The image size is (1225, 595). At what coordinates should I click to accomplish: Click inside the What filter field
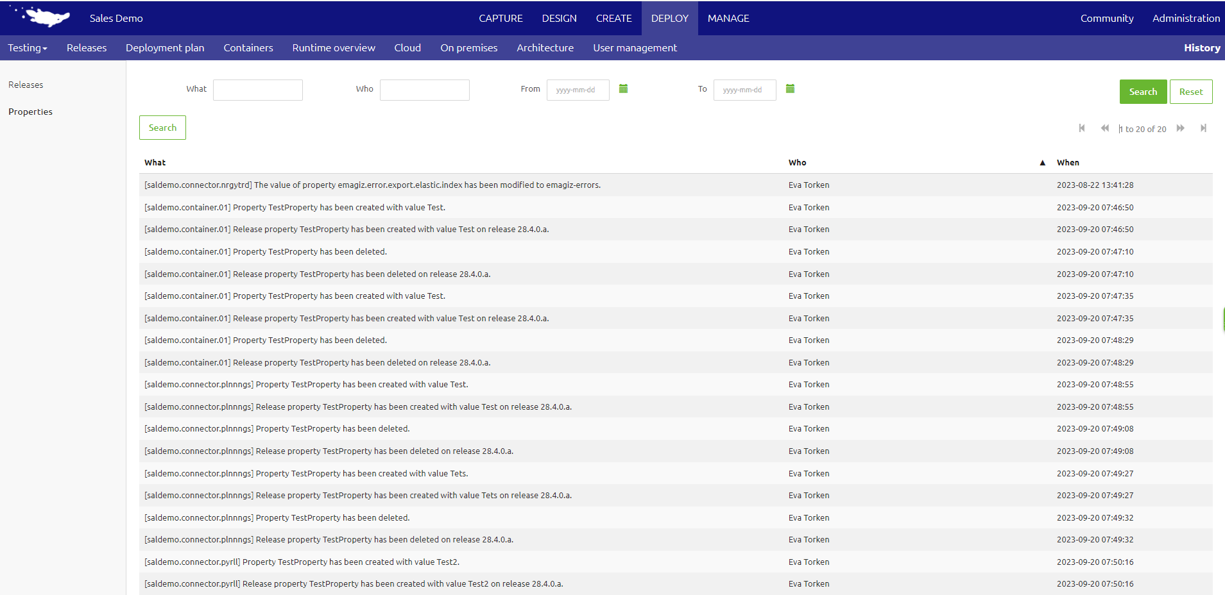[x=257, y=90]
